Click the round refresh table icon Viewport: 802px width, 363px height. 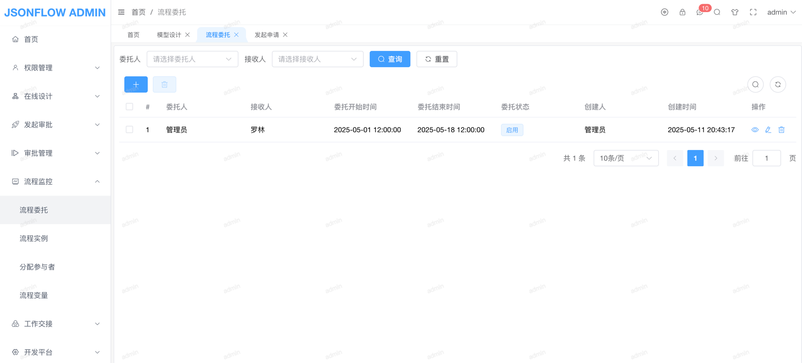click(x=778, y=84)
